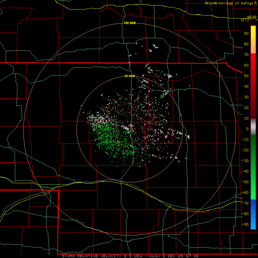
Task: Click the 100 NMI range ring label
Action: pyautogui.click(x=130, y=23)
